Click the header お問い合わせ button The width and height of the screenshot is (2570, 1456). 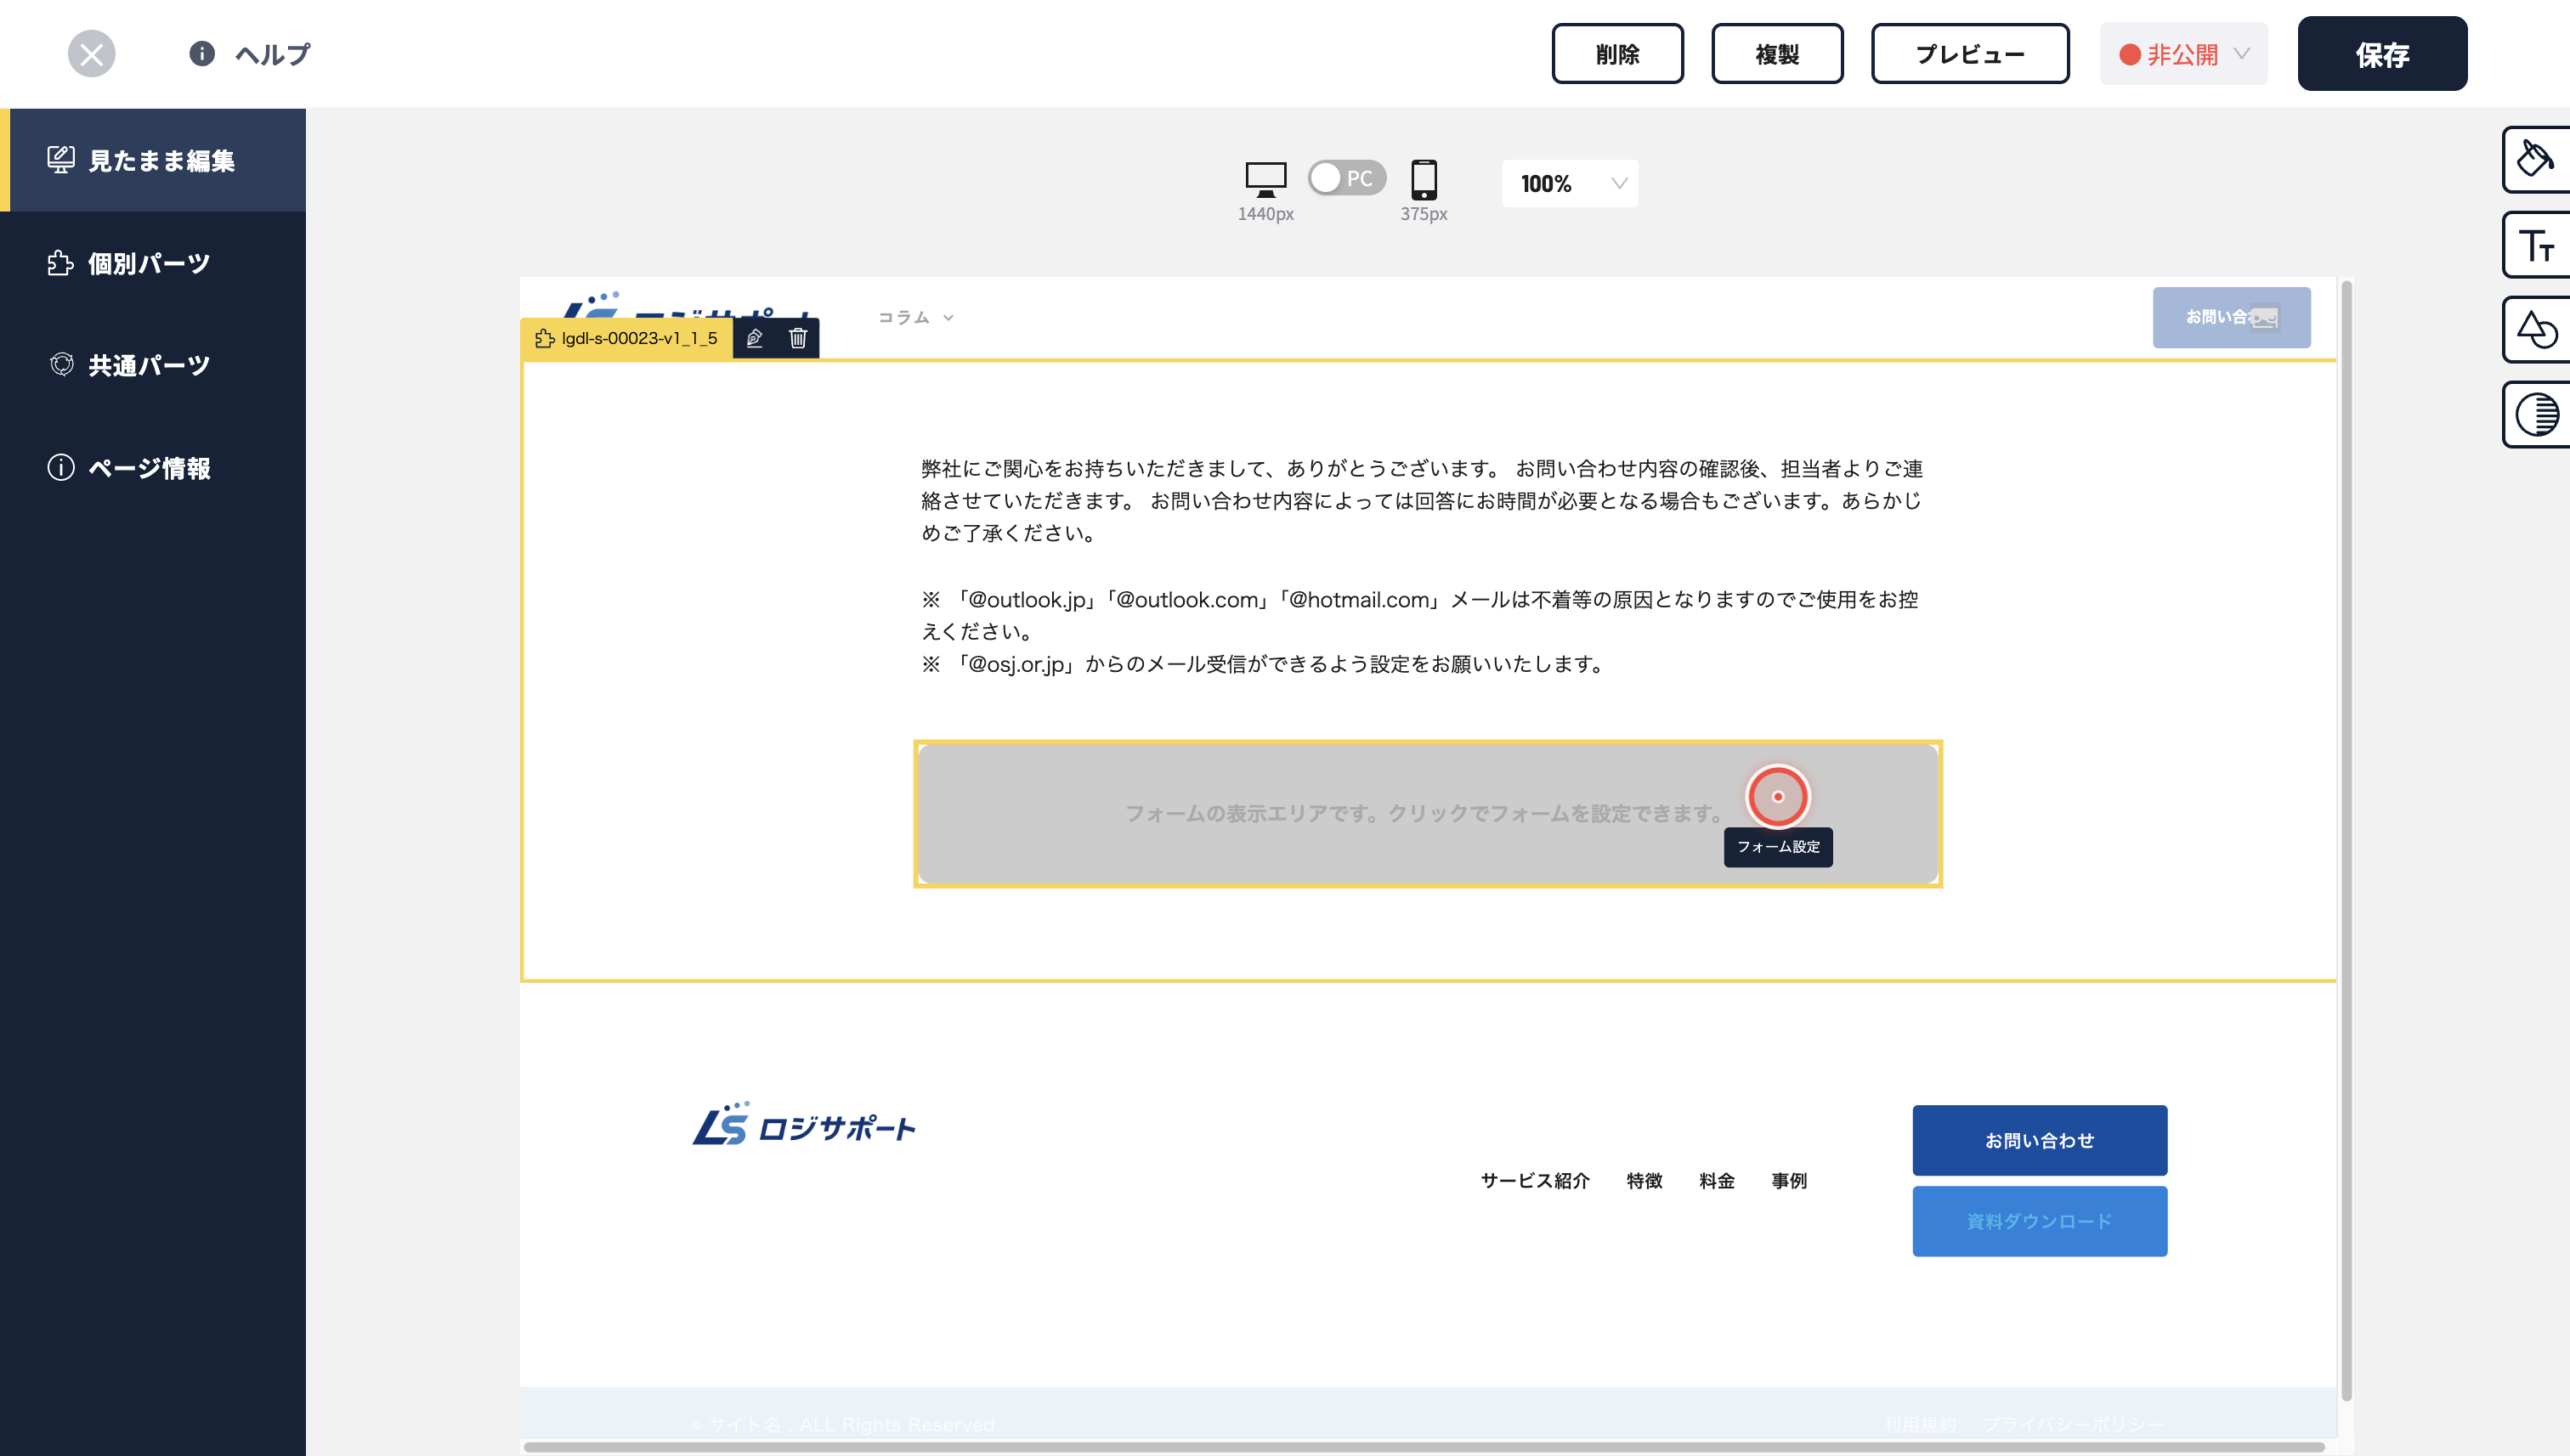[x=2231, y=318]
